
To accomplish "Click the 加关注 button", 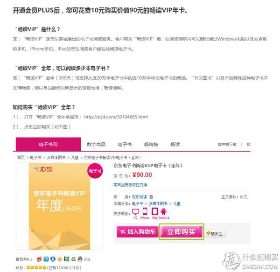I will (215, 233).
